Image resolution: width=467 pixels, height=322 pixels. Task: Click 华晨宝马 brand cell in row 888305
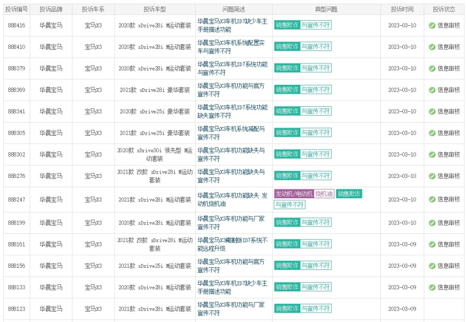pyautogui.click(x=51, y=133)
